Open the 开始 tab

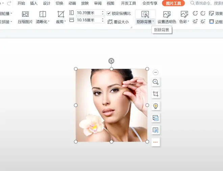point(21,3)
